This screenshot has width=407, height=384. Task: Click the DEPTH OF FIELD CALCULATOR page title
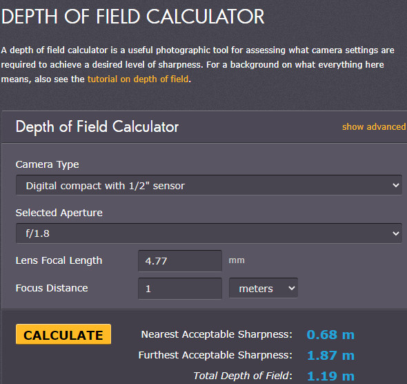pos(132,17)
